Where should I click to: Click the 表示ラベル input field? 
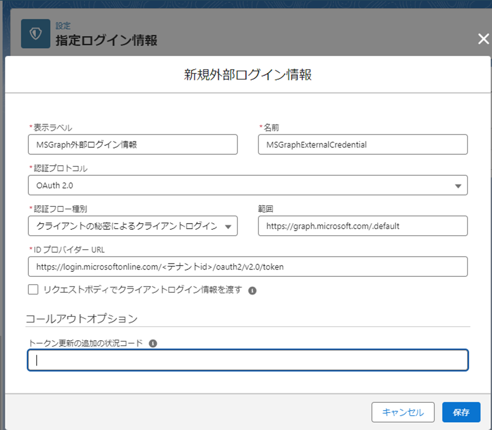click(133, 144)
